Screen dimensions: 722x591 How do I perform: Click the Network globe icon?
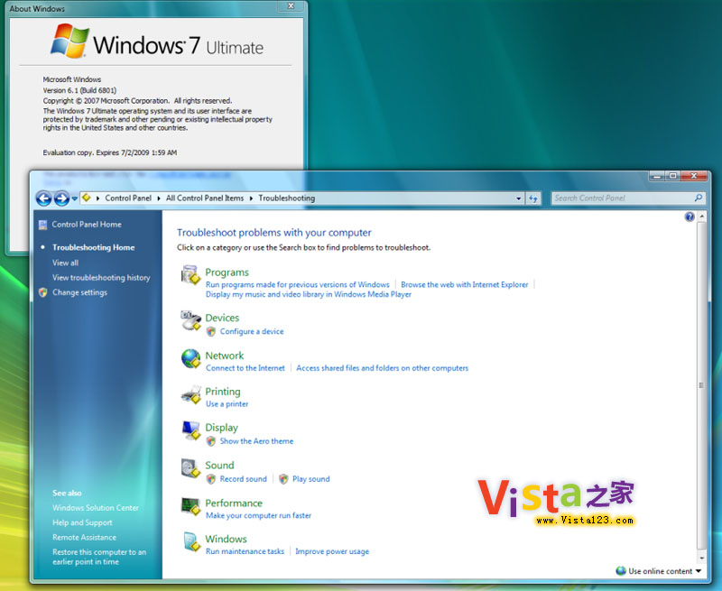click(x=190, y=358)
